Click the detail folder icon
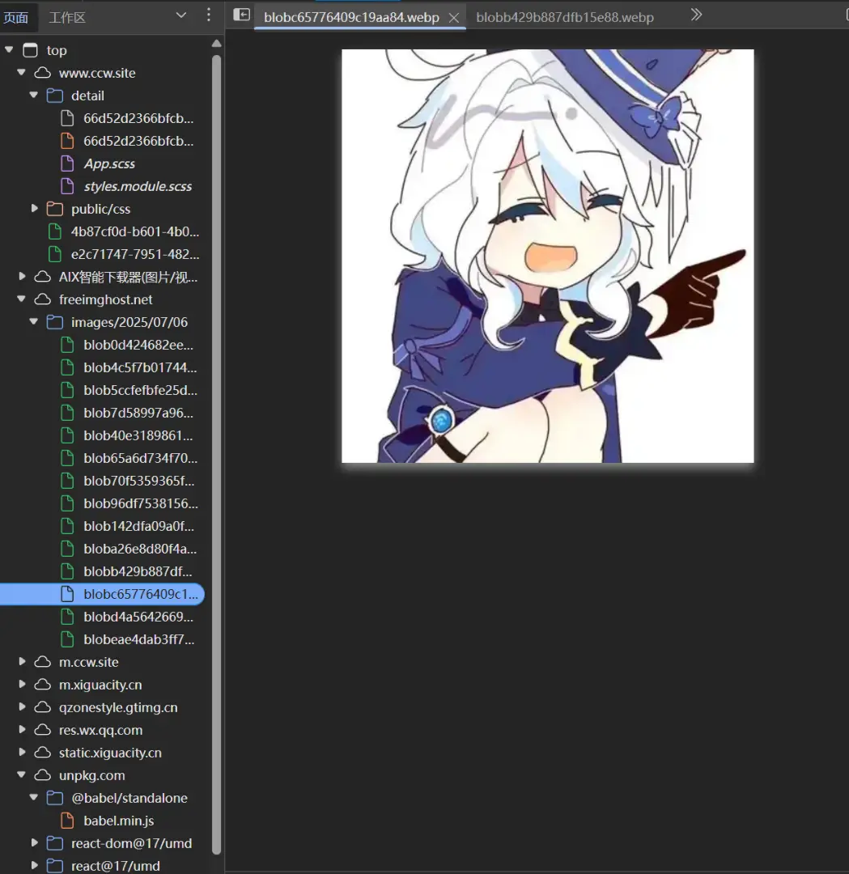This screenshot has height=874, width=849. (54, 95)
